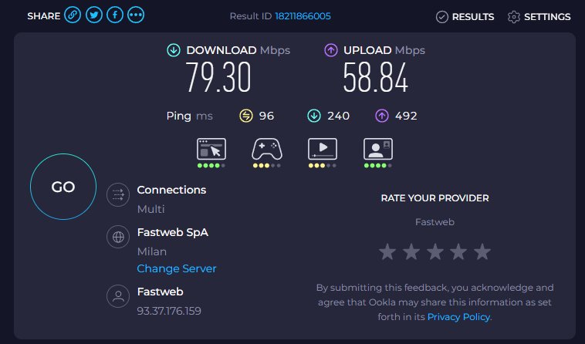Rate Fastweb five stars
This screenshot has width=585, height=344.
click(482, 251)
